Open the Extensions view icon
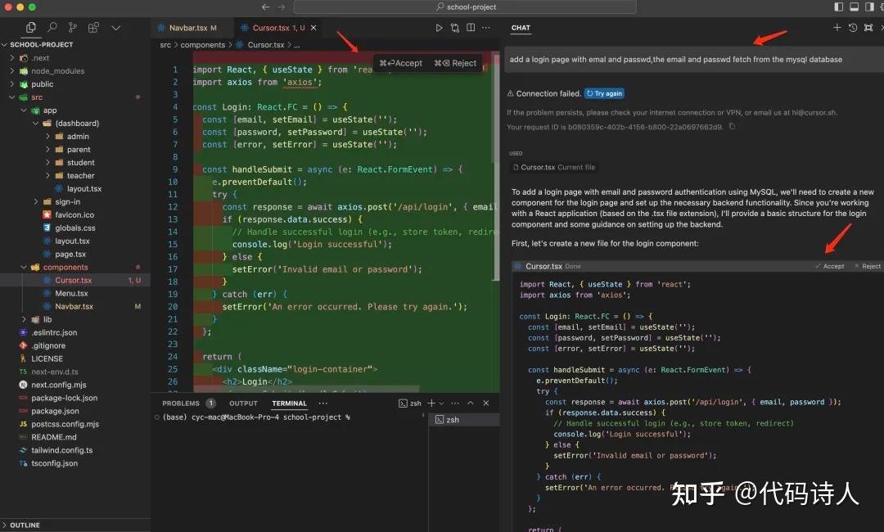The height and width of the screenshot is (532, 884). point(92,27)
